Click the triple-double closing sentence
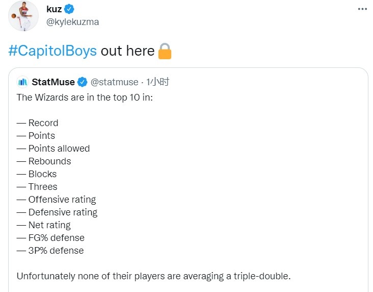Screen dimensions: 373x292 point(154,276)
